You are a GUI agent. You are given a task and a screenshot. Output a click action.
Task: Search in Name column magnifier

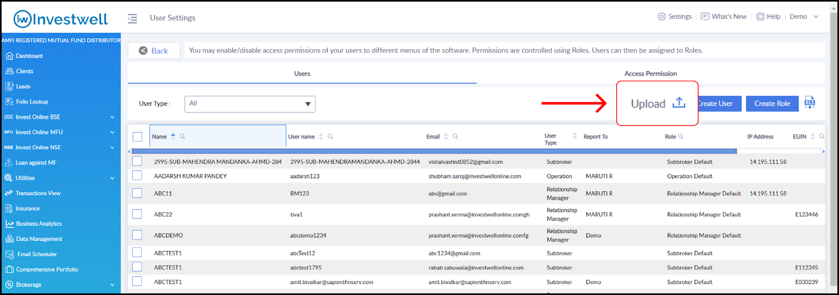[x=182, y=136]
